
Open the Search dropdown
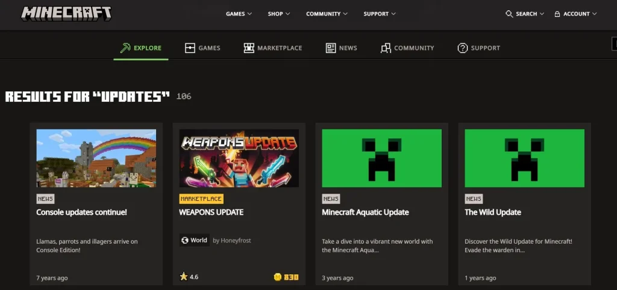[x=525, y=14]
